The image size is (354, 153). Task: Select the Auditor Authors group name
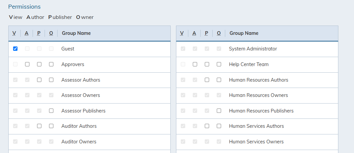(79, 126)
